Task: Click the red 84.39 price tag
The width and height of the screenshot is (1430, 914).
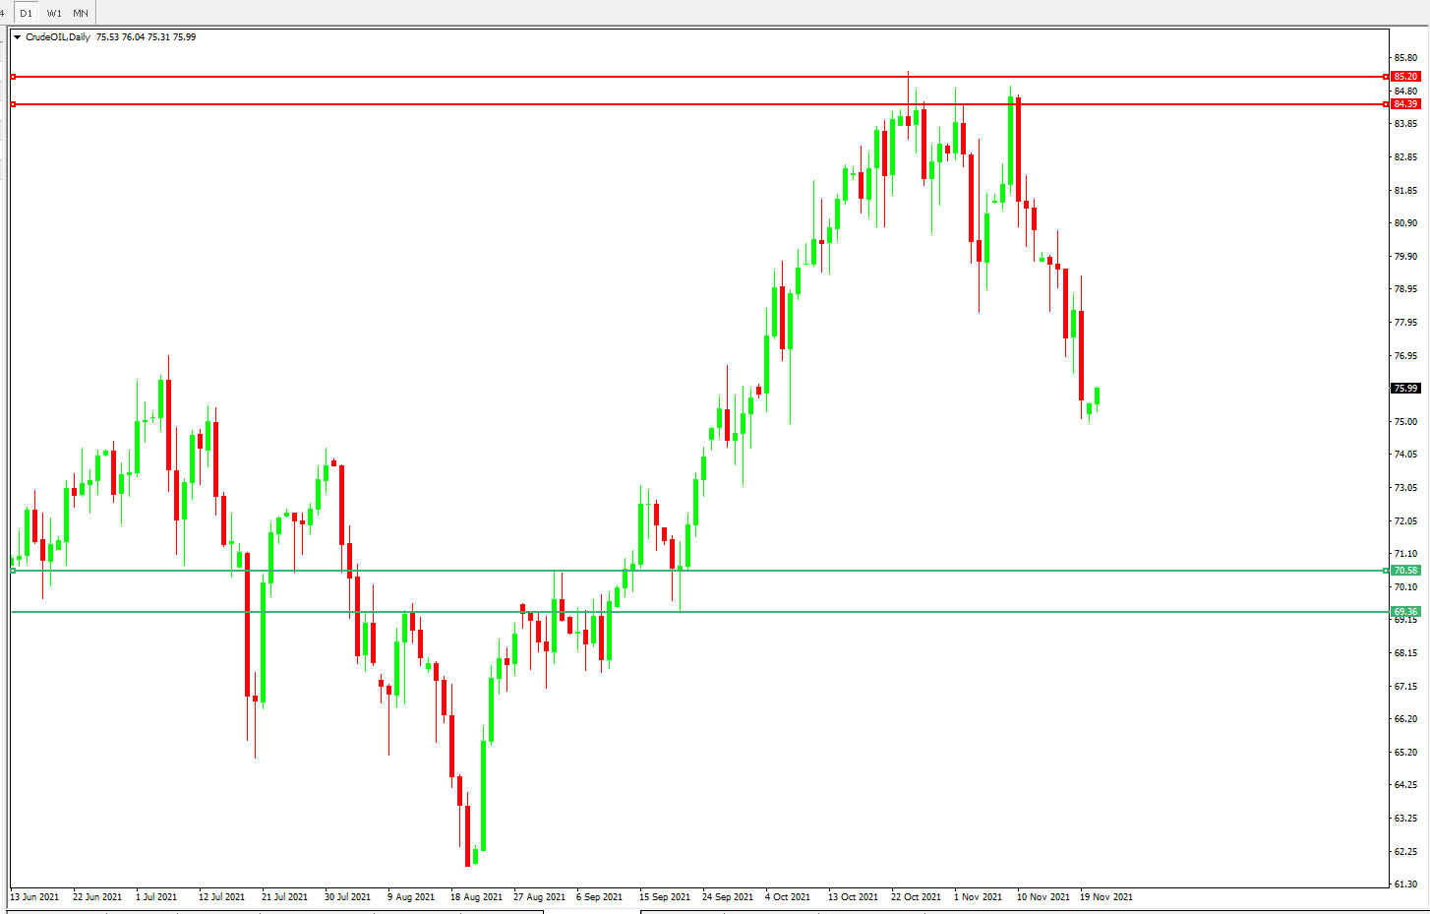Action: [1405, 104]
